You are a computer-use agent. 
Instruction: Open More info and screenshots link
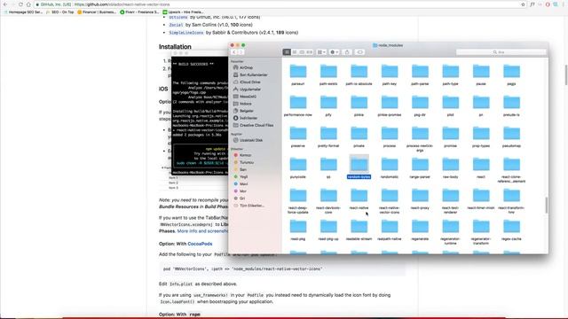[202, 230]
